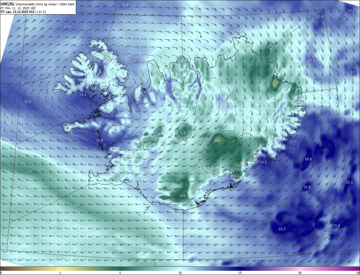This screenshot has width=360, height=275.
Task: Click the 15.5 value near the right edge
Action: [349, 182]
